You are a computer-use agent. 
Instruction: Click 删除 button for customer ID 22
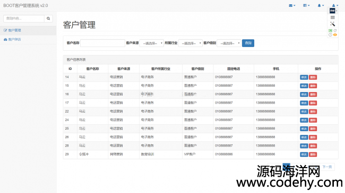pos(313,112)
